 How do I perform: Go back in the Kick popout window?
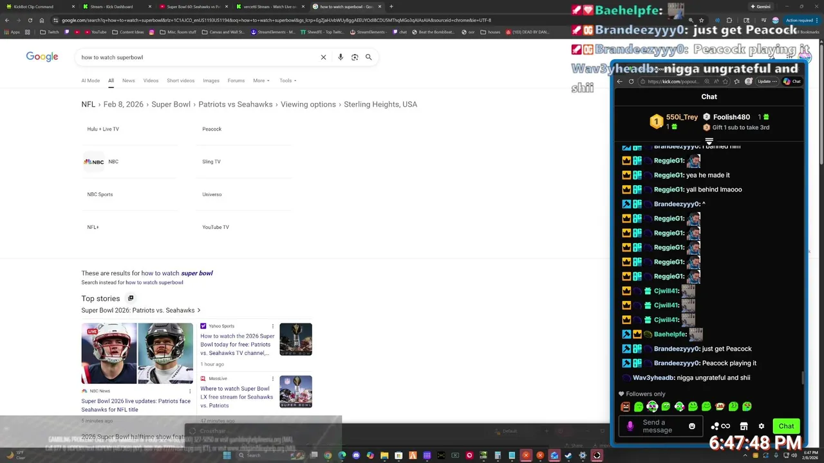point(620,82)
